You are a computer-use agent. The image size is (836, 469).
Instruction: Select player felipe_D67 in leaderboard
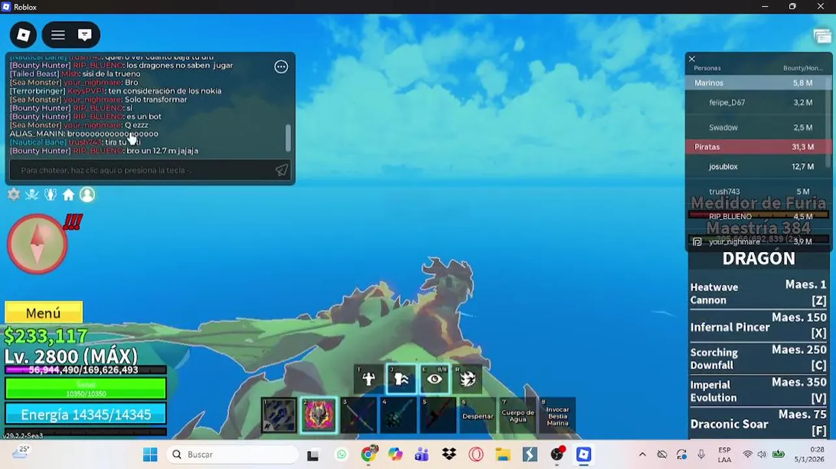(x=755, y=102)
